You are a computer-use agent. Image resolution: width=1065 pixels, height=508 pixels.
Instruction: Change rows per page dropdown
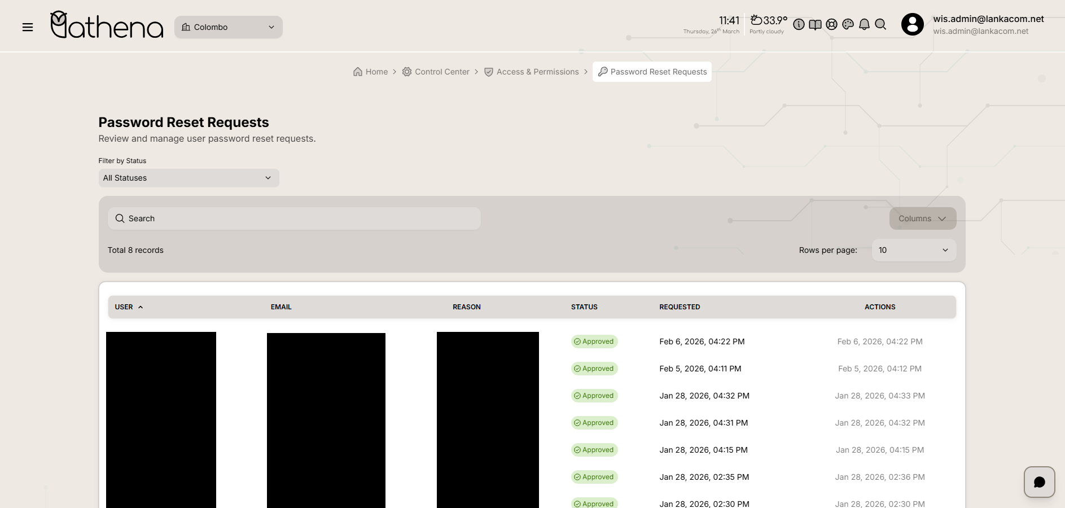[x=913, y=250]
